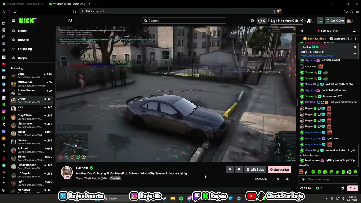Click Sign in to AeroKick
Image resolution: width=361 pixels, height=203 pixels.
287,21
